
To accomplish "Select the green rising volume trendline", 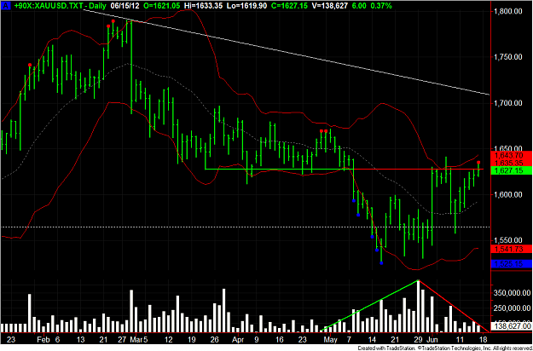I will (x=369, y=306).
